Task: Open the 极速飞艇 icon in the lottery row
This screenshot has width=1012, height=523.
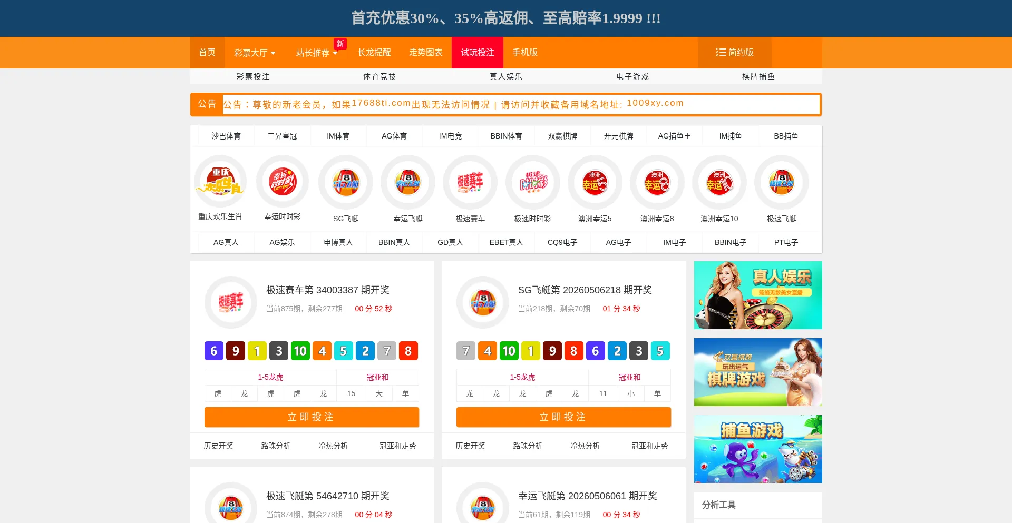Action: (x=781, y=182)
